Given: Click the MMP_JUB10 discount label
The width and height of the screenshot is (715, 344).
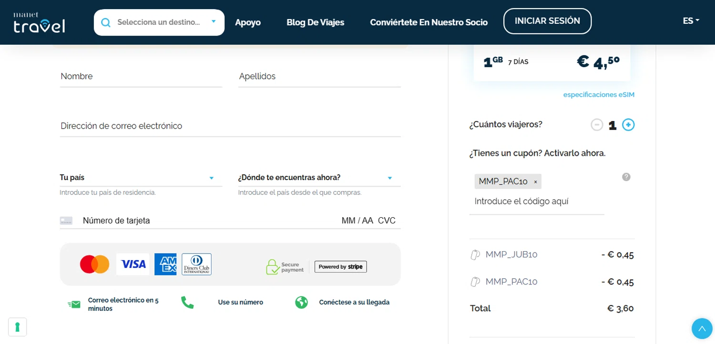Looking at the screenshot, I should coord(511,255).
